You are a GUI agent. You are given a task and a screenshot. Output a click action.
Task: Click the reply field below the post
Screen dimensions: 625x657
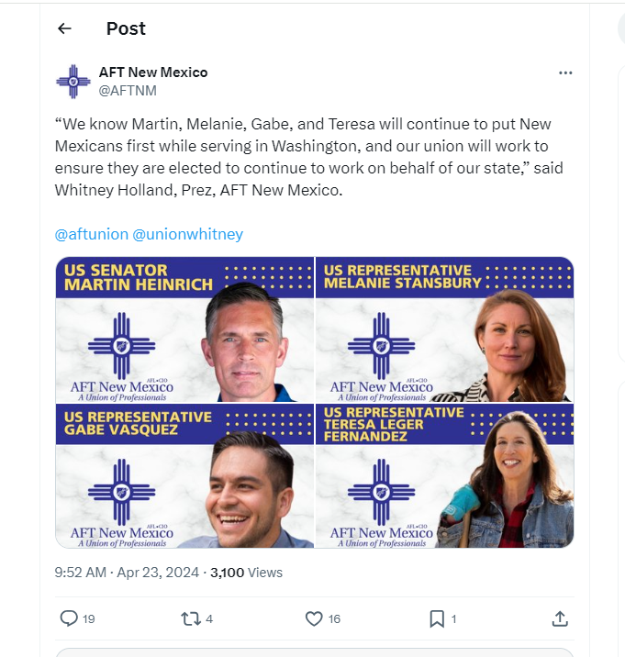[314, 652]
